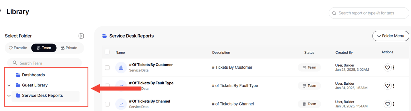Switch to the Favorite tab

click(18, 48)
